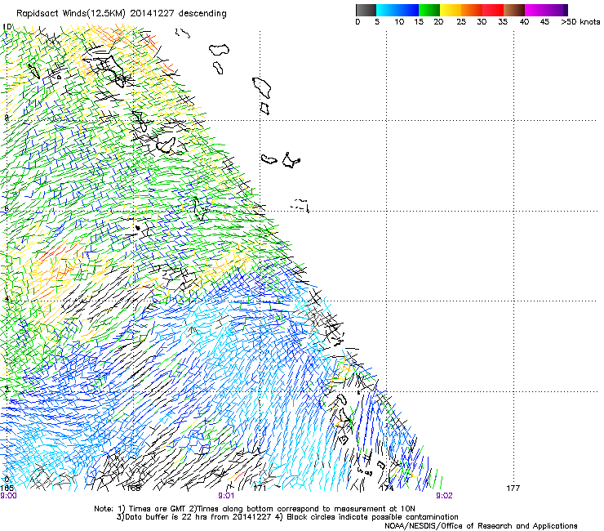The width and height of the screenshot is (604, 531).
Task: Select the '15' legend scale label
Action: coord(419,22)
